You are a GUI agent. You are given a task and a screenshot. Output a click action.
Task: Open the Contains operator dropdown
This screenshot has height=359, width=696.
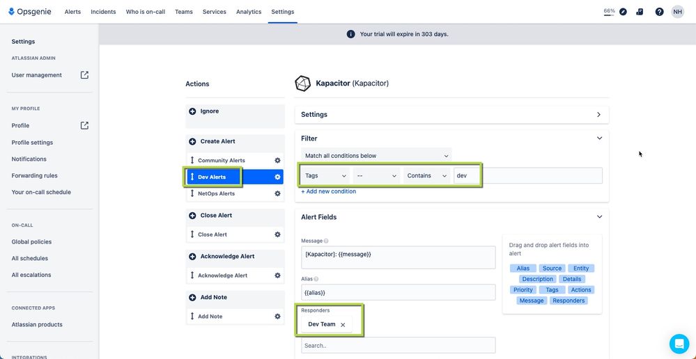point(426,175)
